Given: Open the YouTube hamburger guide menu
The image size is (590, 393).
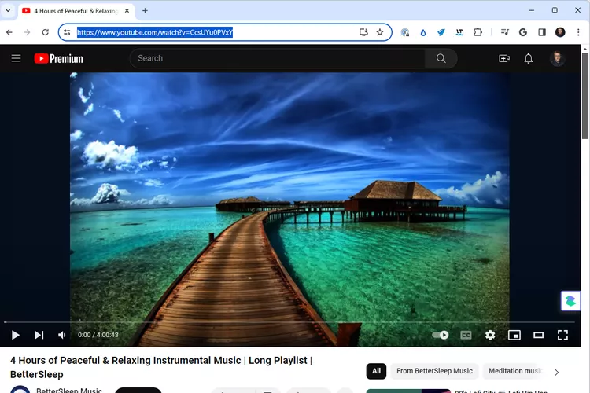Looking at the screenshot, I should [16, 58].
